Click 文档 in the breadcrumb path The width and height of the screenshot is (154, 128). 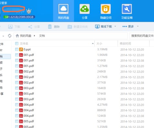coord(42,36)
